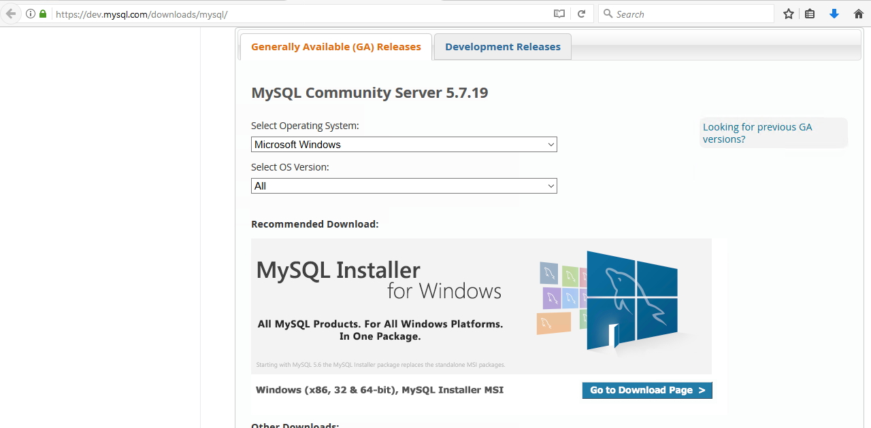Focus the address bar URL field
871x428 pixels.
click(299, 14)
